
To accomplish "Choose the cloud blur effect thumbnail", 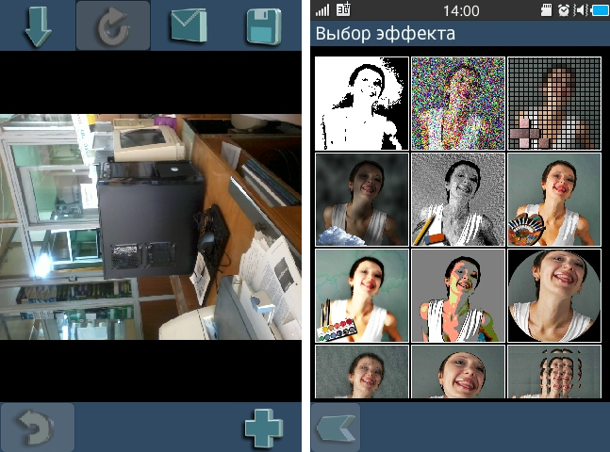I will point(362,200).
